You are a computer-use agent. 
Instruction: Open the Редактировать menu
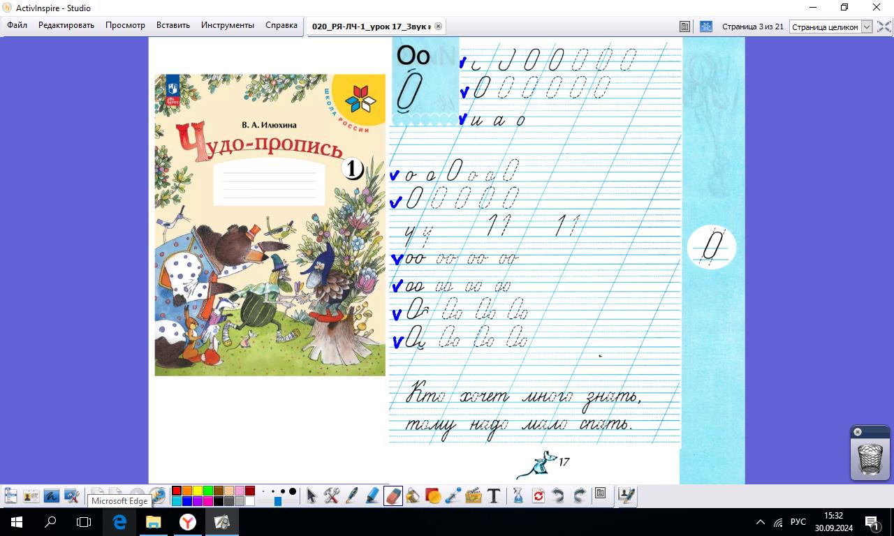66,25
